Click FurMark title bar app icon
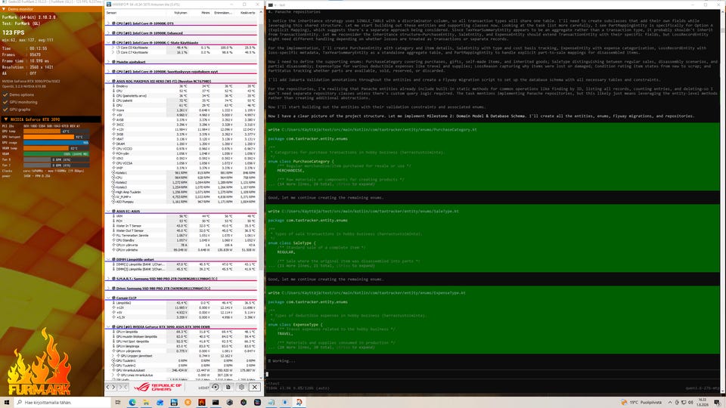 pos(3,2)
